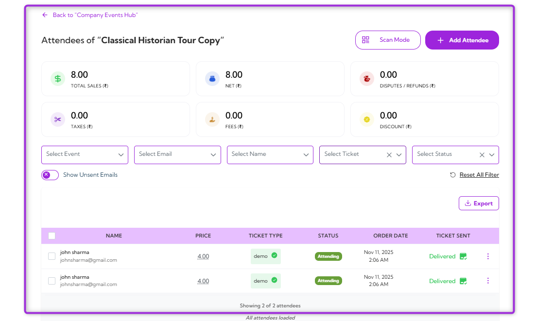Select the checkbox for the second john sharma row
The width and height of the screenshot is (536, 321).
click(x=52, y=281)
